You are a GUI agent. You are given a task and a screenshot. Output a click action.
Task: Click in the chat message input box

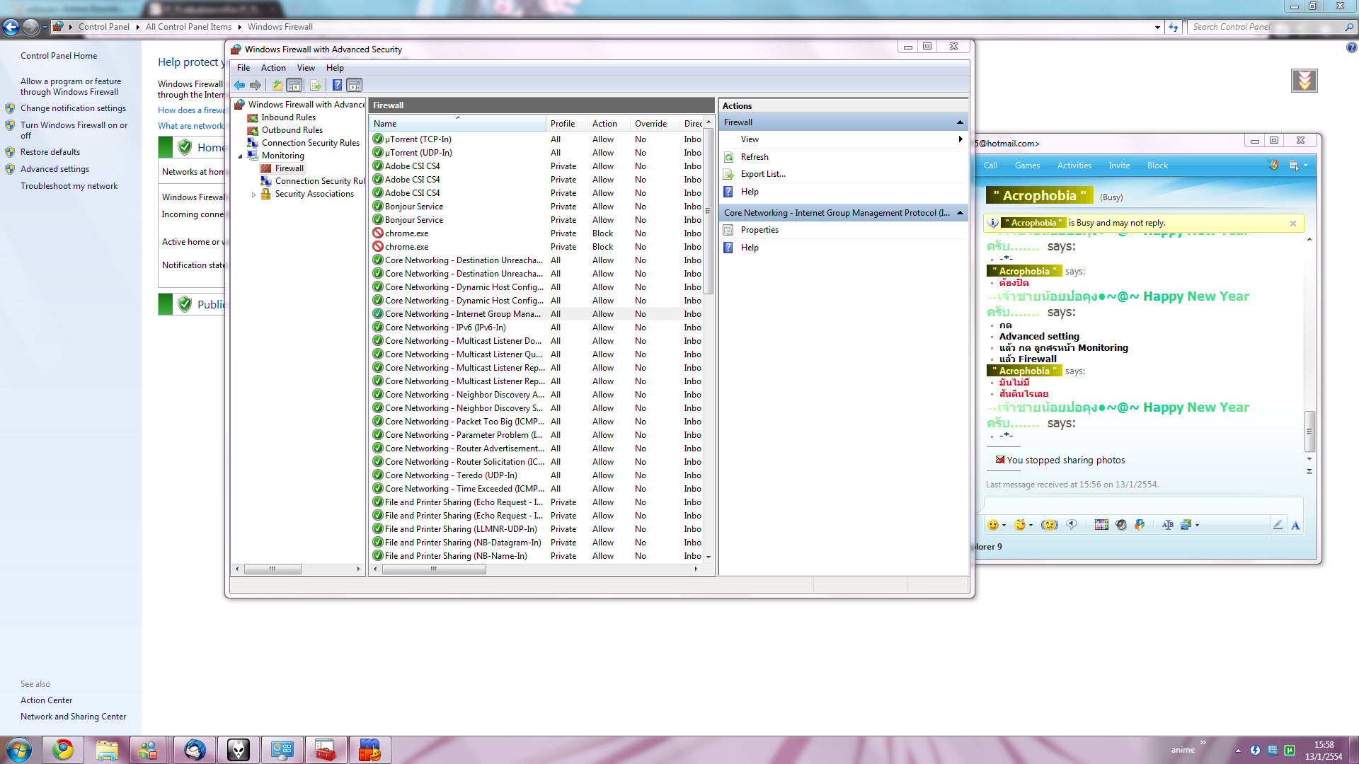(1140, 504)
